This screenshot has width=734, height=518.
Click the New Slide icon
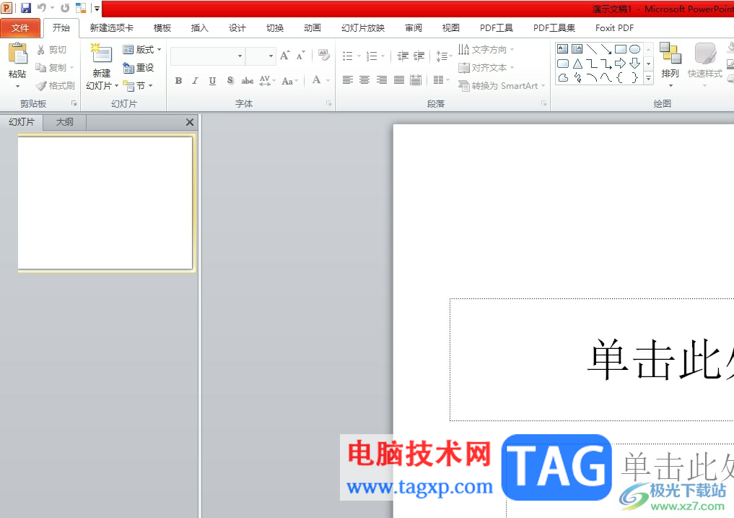[101, 53]
